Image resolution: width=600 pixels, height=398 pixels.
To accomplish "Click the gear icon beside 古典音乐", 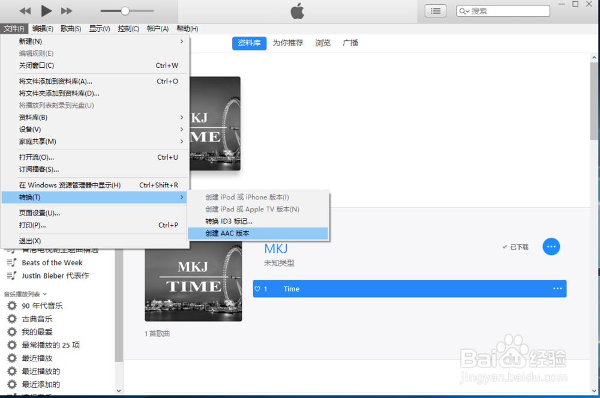I will pyautogui.click(x=12, y=319).
